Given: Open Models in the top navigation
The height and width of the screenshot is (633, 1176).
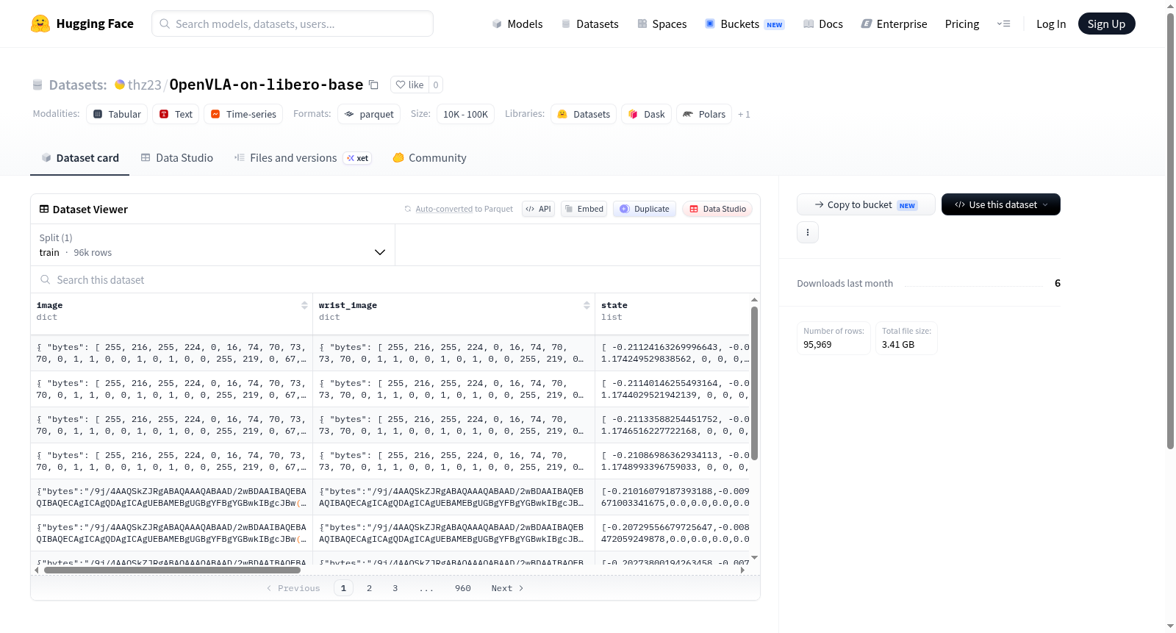Looking at the screenshot, I should (517, 24).
